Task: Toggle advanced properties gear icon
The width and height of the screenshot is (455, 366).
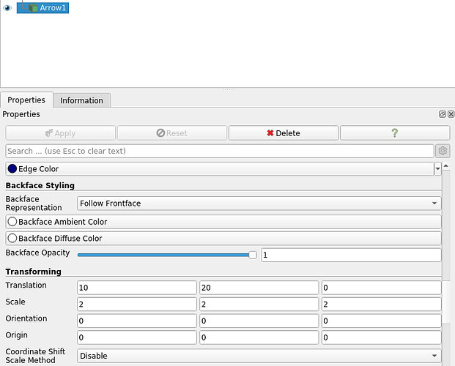Action: pyautogui.click(x=442, y=151)
